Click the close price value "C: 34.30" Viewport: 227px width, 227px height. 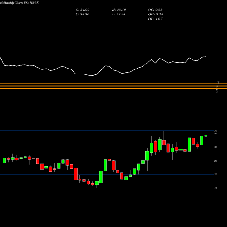coord(82,15)
